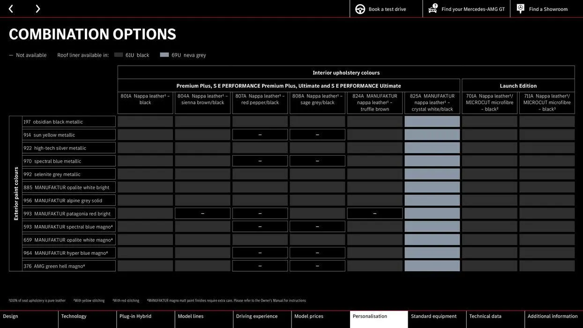Click the showroom location pin icon
Viewport: 583px width, 328px height.
(x=520, y=8)
